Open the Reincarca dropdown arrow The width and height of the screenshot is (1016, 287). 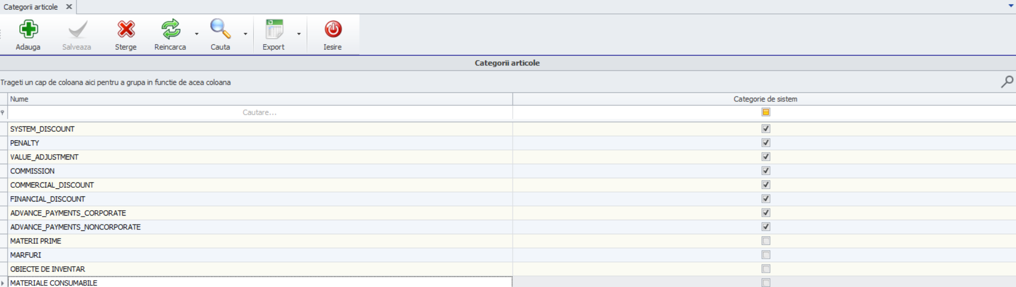pyautogui.click(x=197, y=34)
